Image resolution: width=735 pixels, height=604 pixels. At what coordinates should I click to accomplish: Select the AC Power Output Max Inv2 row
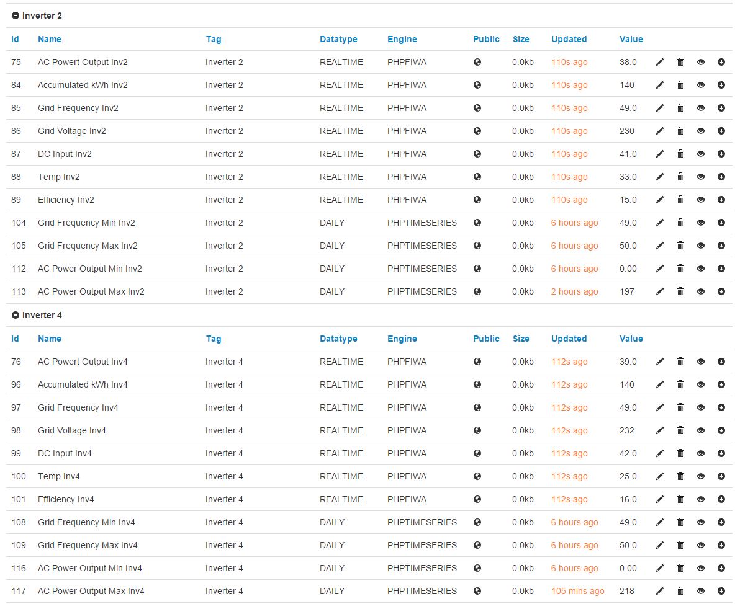(x=91, y=291)
